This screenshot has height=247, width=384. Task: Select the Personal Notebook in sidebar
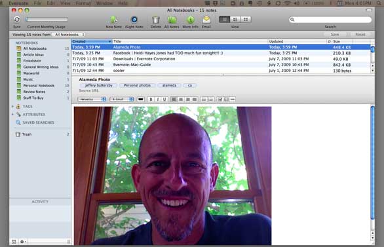pos(39,85)
